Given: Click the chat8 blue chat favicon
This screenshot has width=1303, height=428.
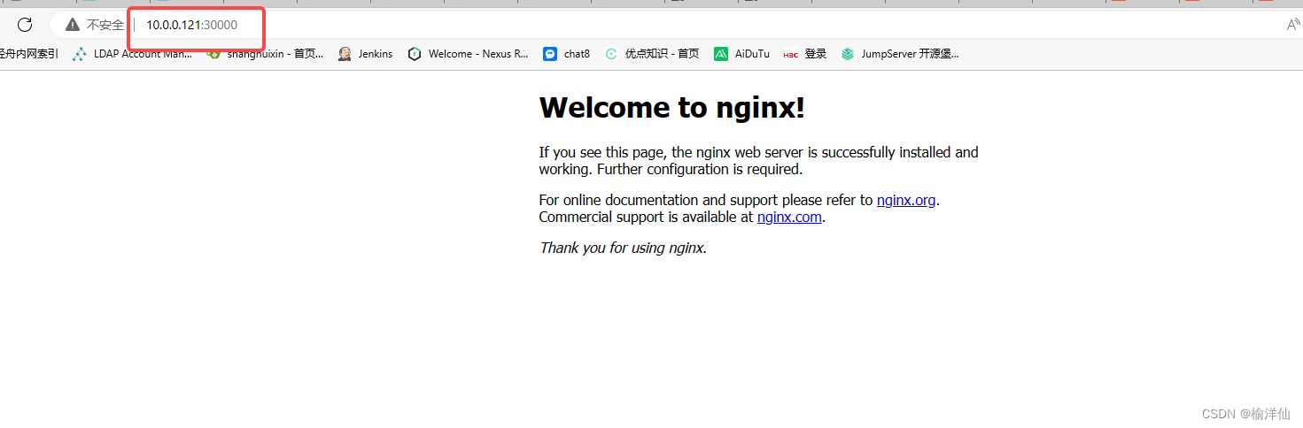Looking at the screenshot, I should pos(550,54).
